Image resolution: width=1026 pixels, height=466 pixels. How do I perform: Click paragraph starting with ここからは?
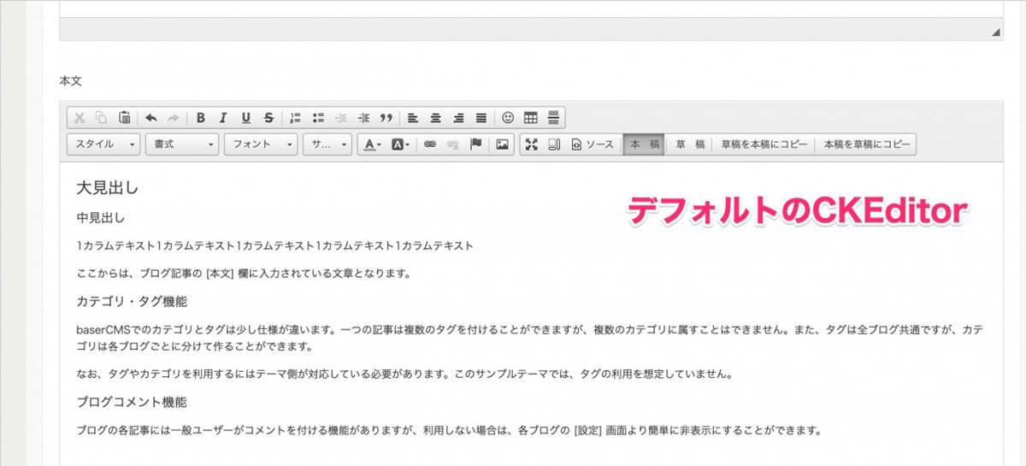(245, 274)
